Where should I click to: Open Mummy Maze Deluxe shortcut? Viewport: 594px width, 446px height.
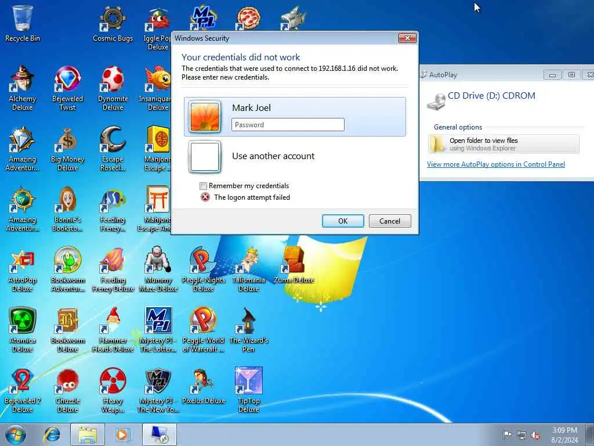coord(158,269)
